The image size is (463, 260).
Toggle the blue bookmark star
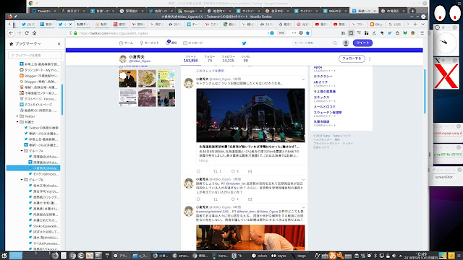point(307,33)
